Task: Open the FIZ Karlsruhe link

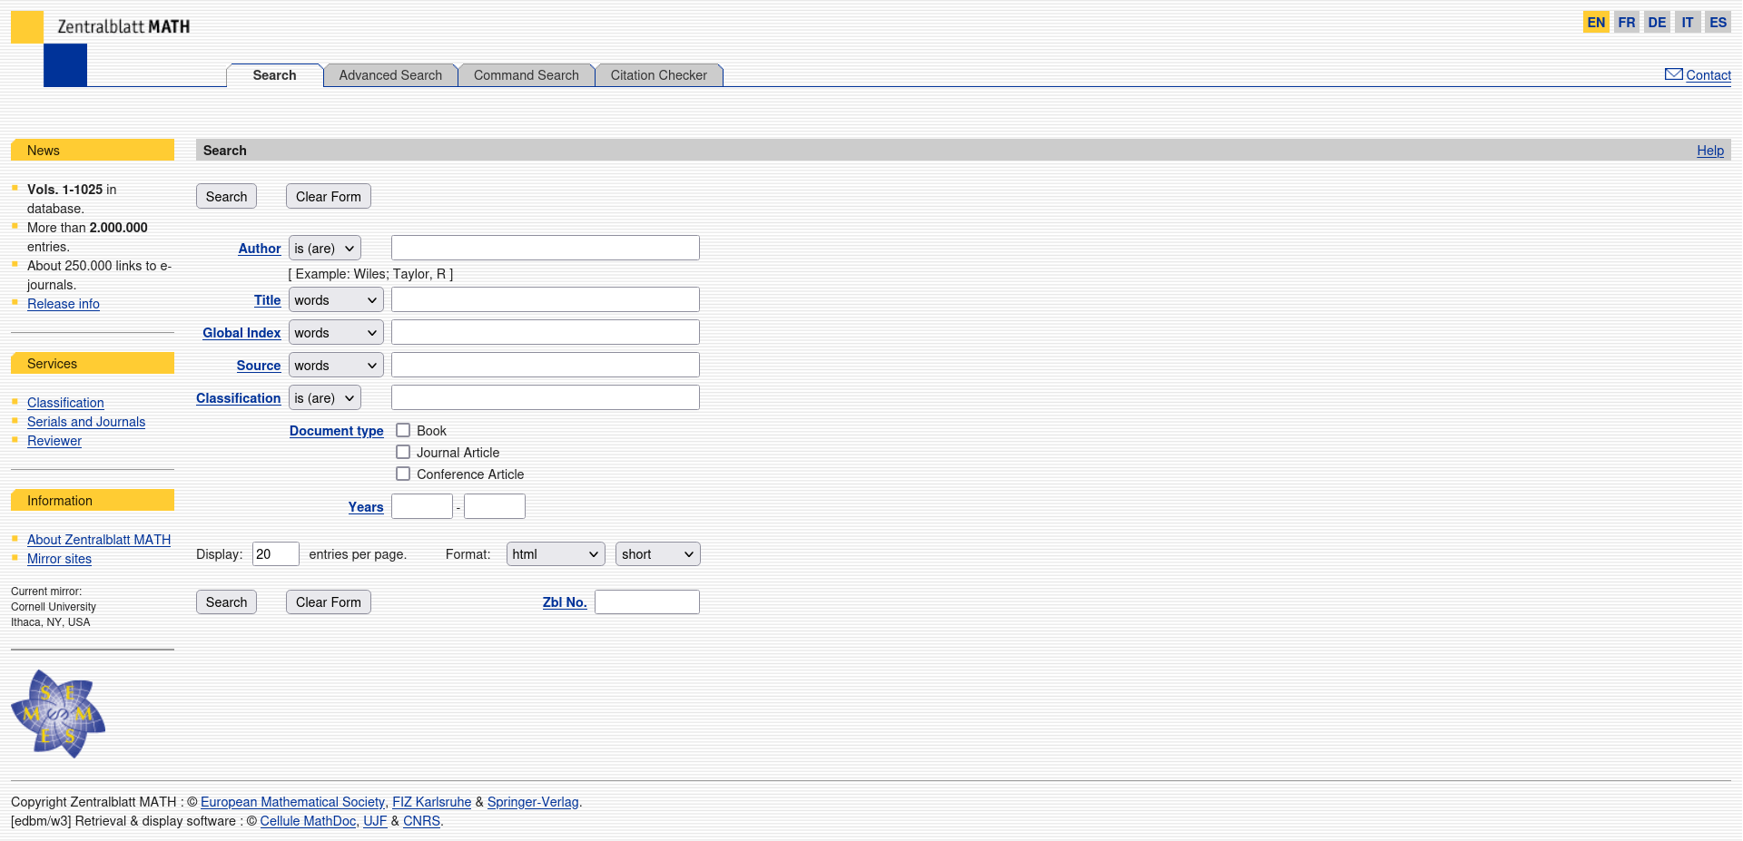Action: click(432, 802)
